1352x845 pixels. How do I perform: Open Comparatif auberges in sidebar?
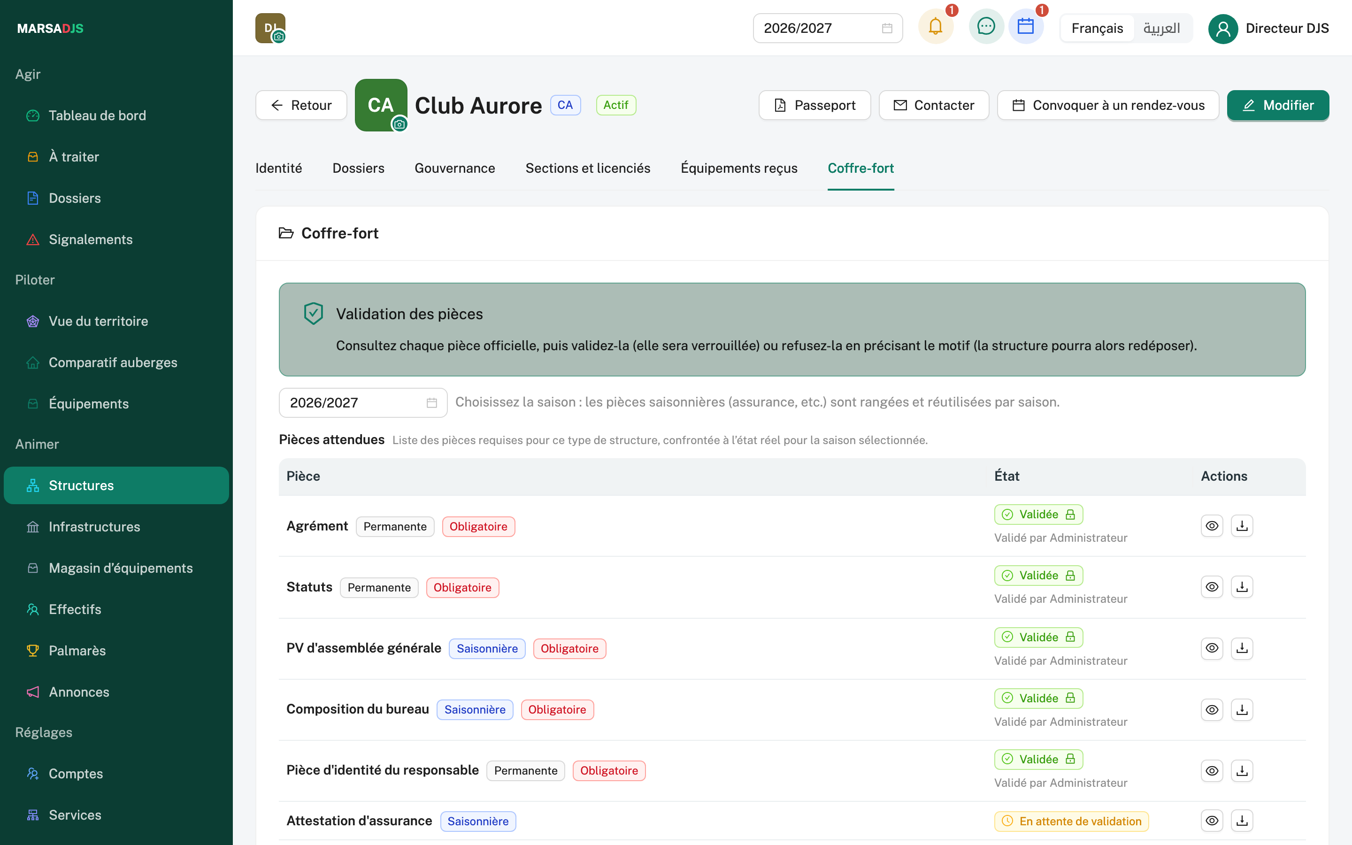(116, 363)
